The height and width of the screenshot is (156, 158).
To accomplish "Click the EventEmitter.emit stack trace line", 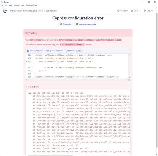I will coord(59,139).
